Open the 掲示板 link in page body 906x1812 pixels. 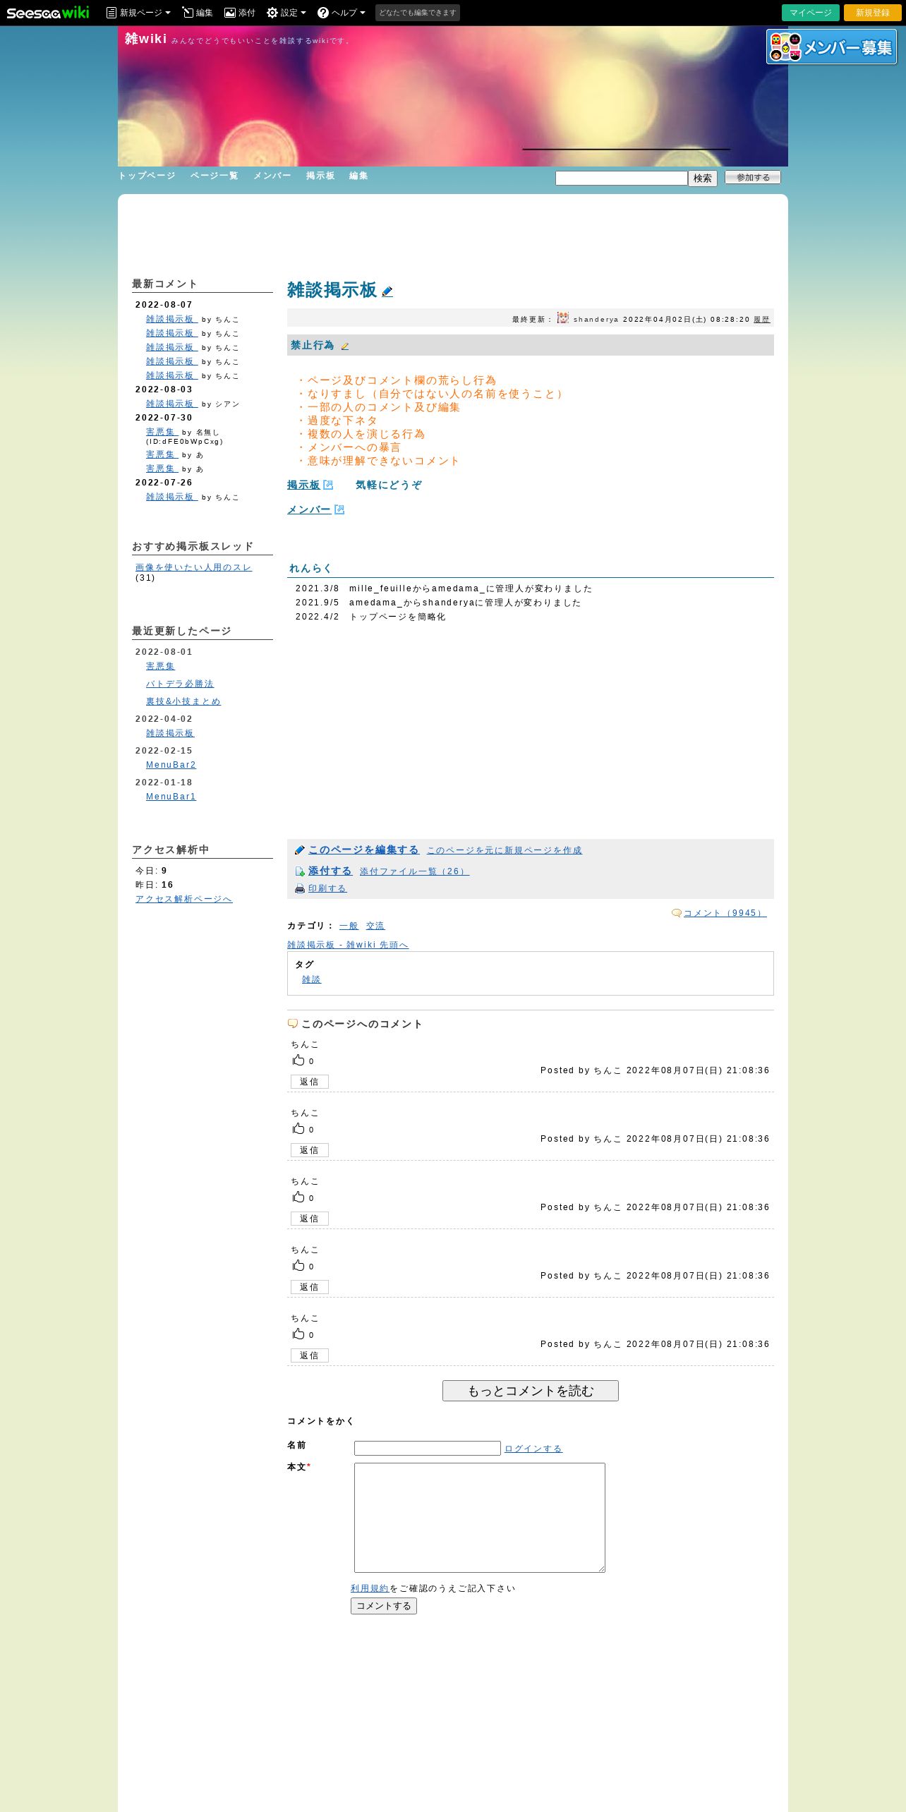[x=303, y=485]
